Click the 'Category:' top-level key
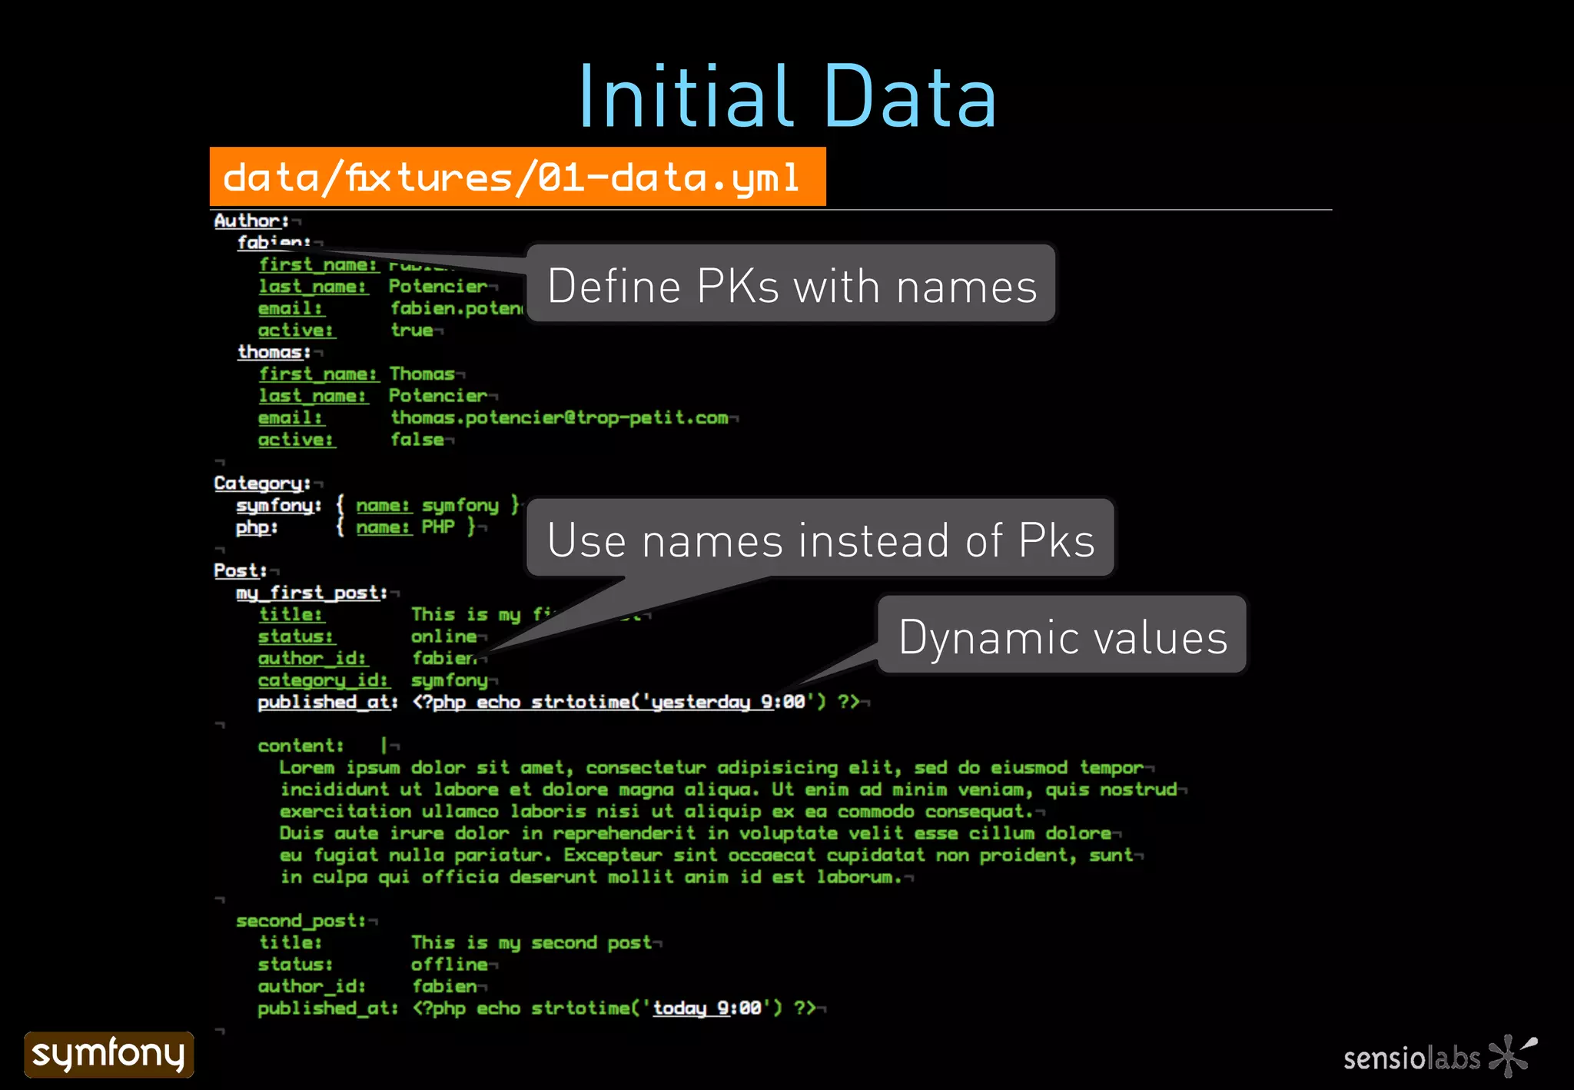1574x1090 pixels. 262,484
